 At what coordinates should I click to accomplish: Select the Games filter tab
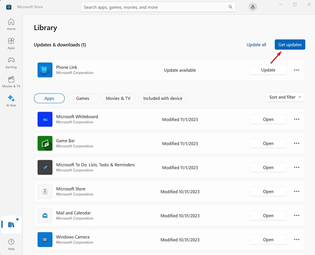coord(82,98)
